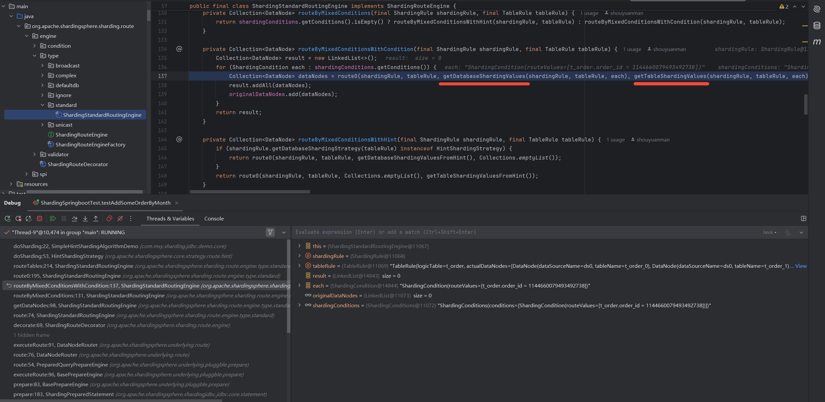
Task: Toggle debug layout settings icon
Action: tap(803, 218)
